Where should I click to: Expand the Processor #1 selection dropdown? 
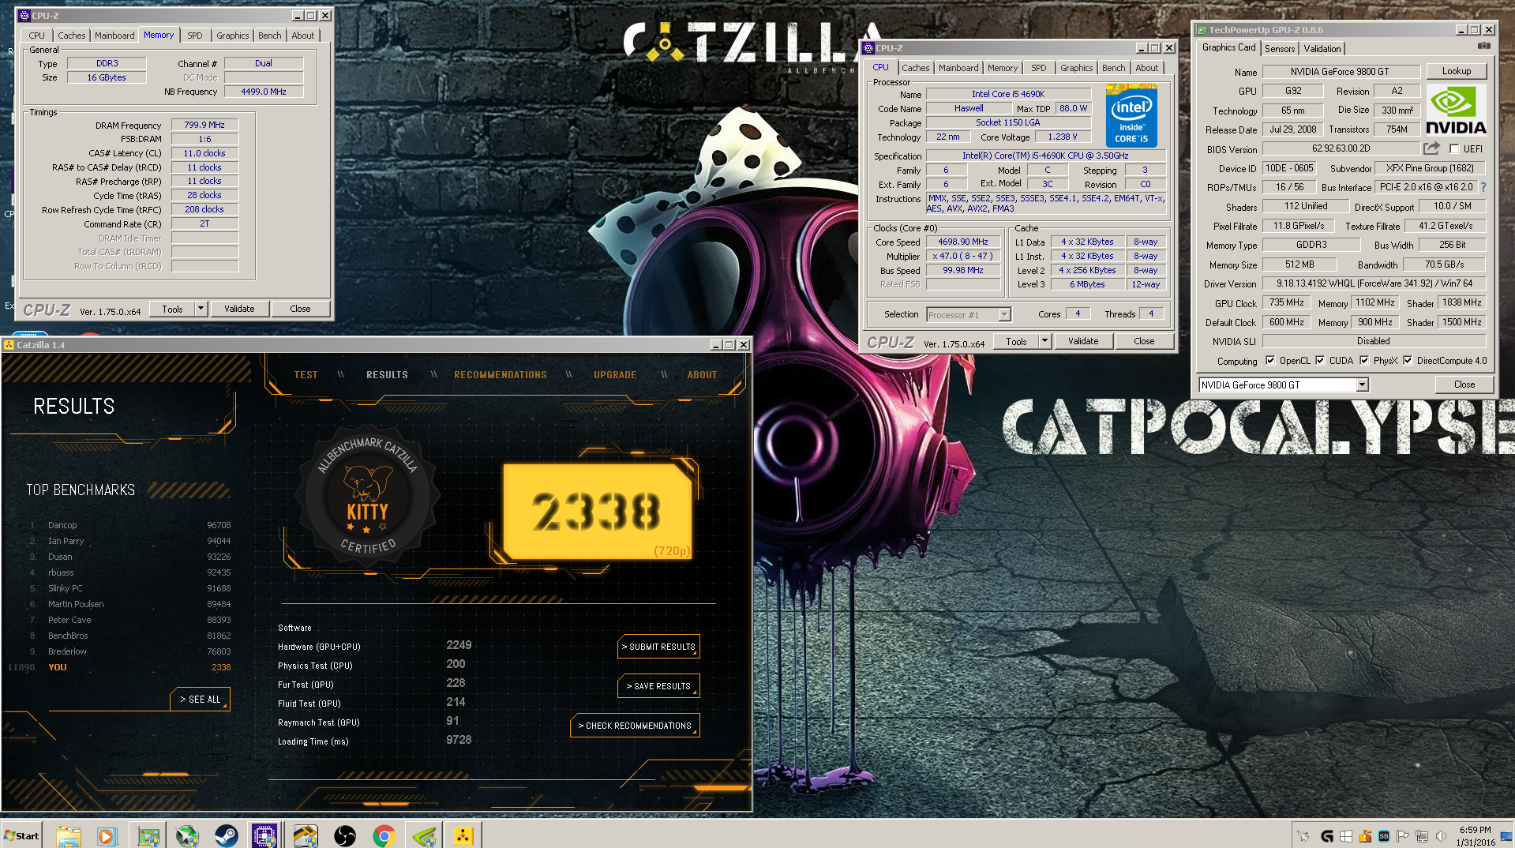(1004, 315)
